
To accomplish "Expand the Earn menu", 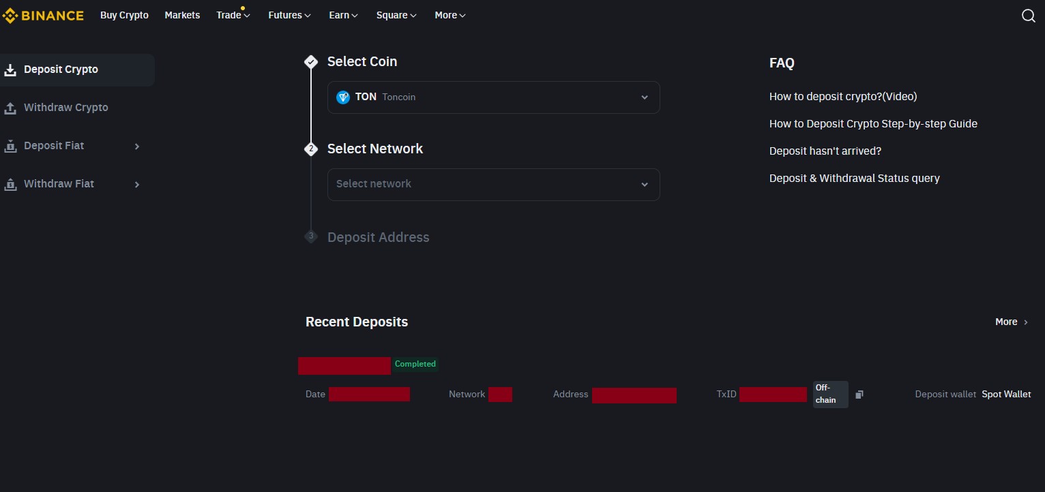I will 343,15.
